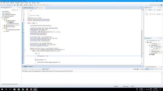Image resolution: width=163 pixels, height=91 pixels.
Task: Select Login.java in Package Explorer
Action: pos(11,22)
